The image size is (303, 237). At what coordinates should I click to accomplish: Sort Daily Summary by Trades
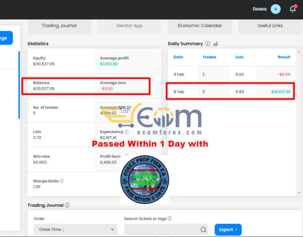pyautogui.click(x=209, y=57)
